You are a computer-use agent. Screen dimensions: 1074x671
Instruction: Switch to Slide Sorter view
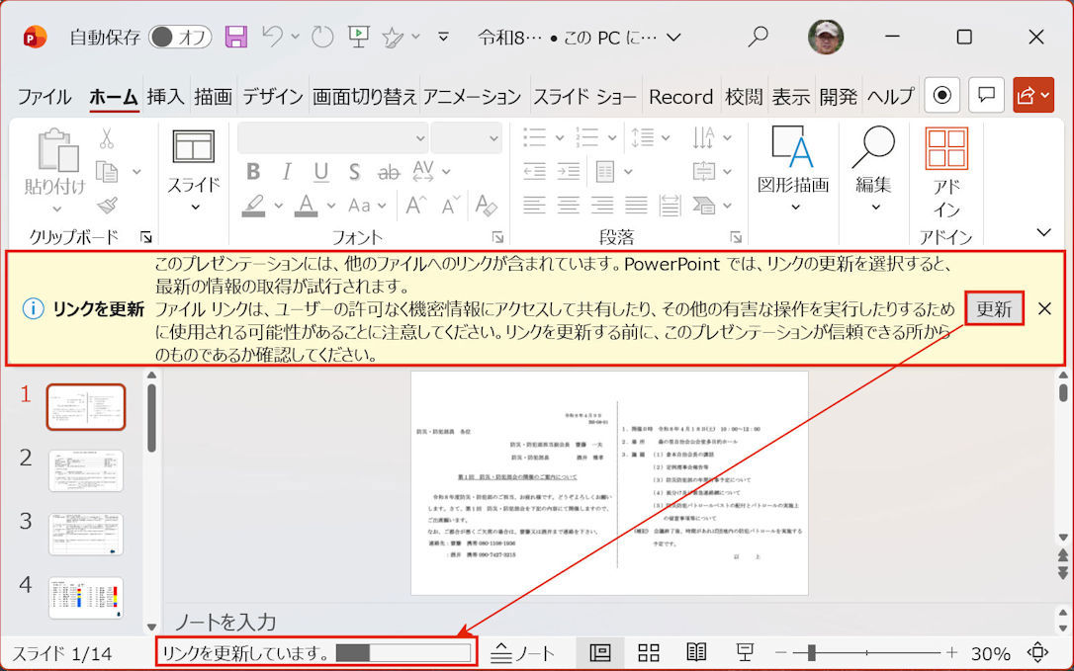pyautogui.click(x=648, y=652)
